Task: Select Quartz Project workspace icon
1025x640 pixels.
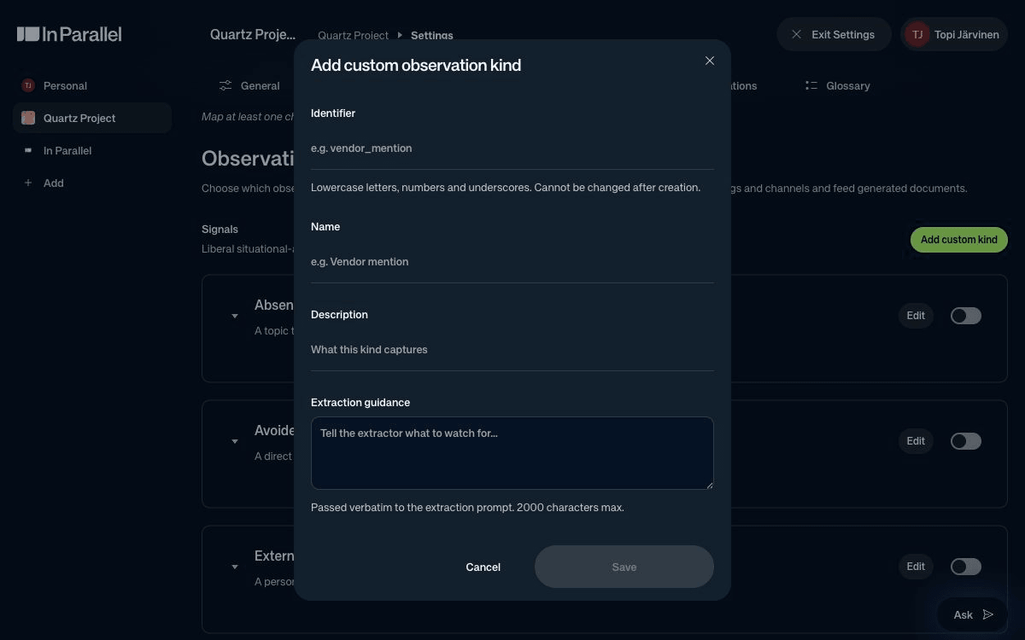Action: (28, 118)
